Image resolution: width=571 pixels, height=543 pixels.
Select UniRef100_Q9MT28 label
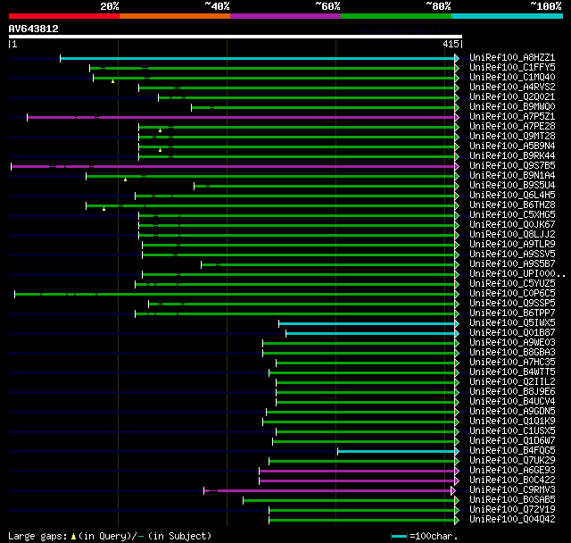(512, 137)
